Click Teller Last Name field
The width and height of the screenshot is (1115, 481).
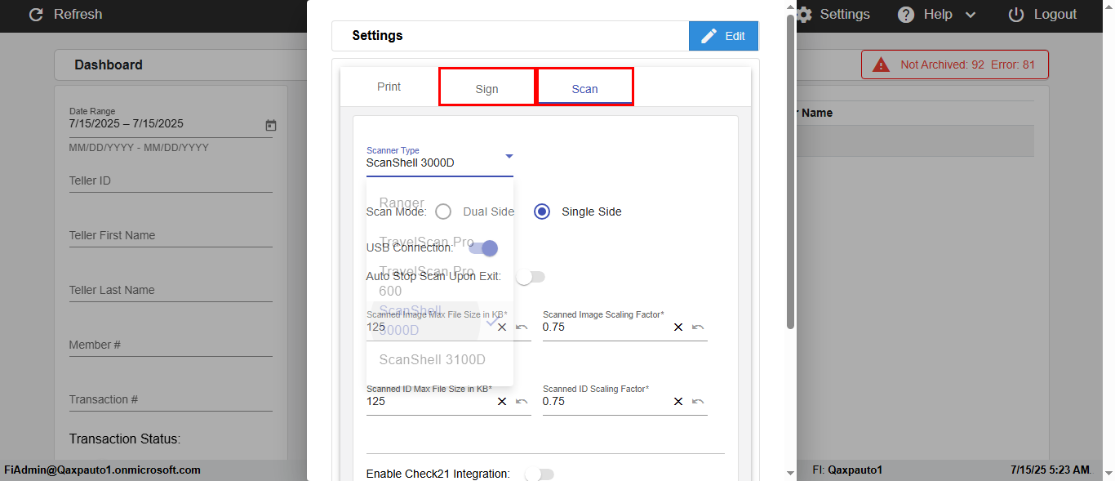[x=171, y=290]
